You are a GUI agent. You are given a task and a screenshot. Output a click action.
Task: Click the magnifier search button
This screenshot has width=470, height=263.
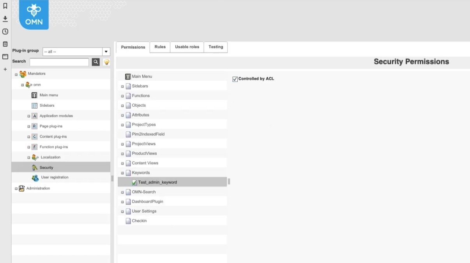pos(95,62)
